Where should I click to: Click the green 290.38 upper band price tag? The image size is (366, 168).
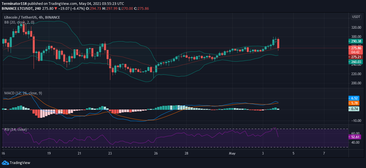pos(356,41)
